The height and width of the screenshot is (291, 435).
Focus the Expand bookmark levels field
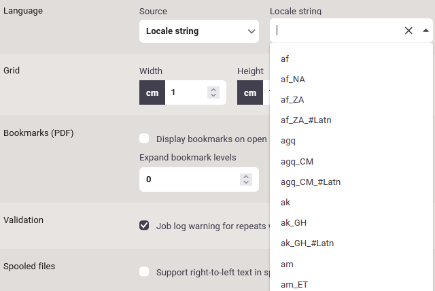coord(190,179)
